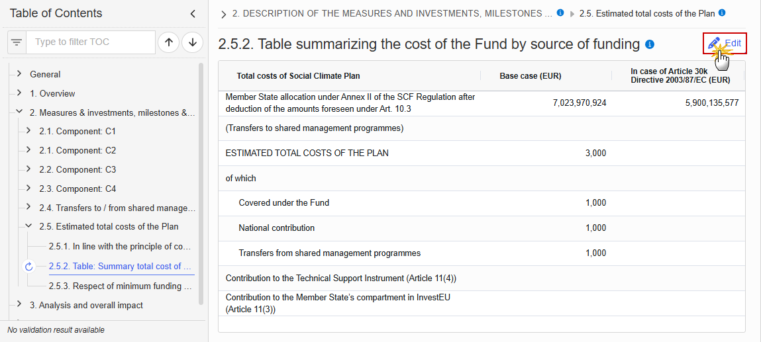Click the Type to filter TOC field
Image resolution: width=761 pixels, height=342 pixels.
pyautogui.click(x=91, y=42)
